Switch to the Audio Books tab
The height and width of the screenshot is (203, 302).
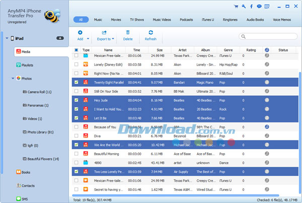(x=255, y=20)
